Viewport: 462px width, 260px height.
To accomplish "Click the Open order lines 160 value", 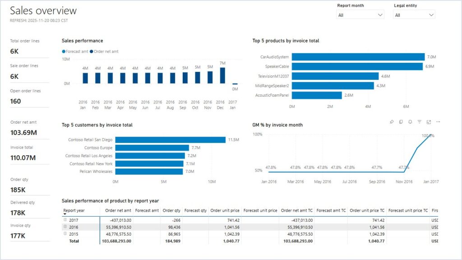I will [16, 101].
